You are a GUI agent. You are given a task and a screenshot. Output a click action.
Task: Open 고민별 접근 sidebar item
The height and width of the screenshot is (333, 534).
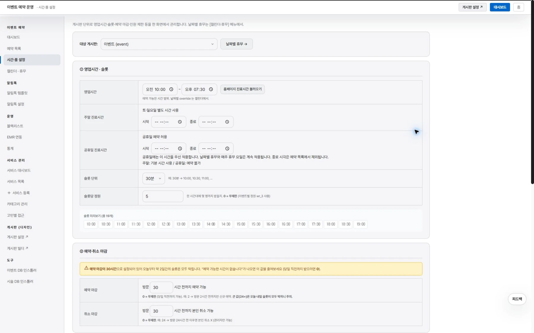tap(15, 215)
